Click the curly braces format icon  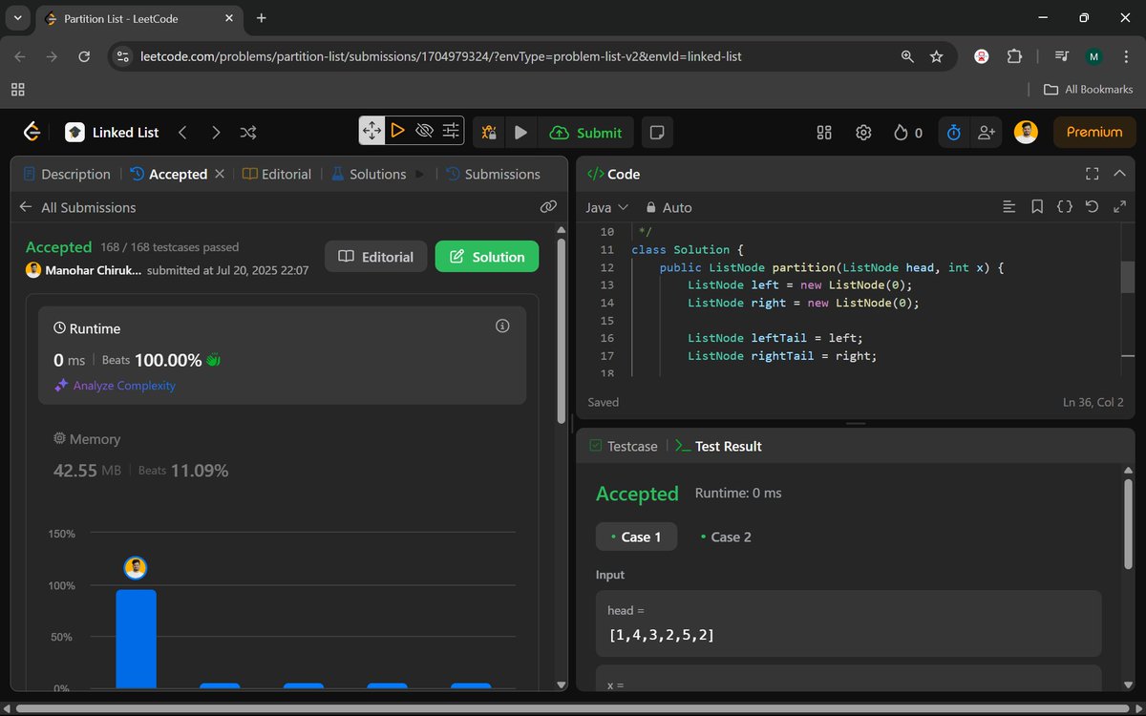pos(1065,206)
